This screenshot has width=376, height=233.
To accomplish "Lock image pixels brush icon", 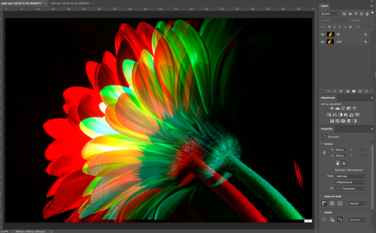I will [x=334, y=27].
